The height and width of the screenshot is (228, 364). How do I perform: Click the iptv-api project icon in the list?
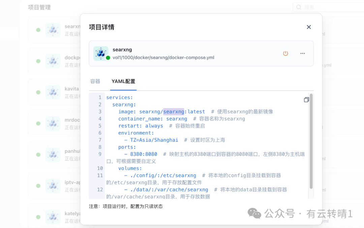tap(53, 186)
